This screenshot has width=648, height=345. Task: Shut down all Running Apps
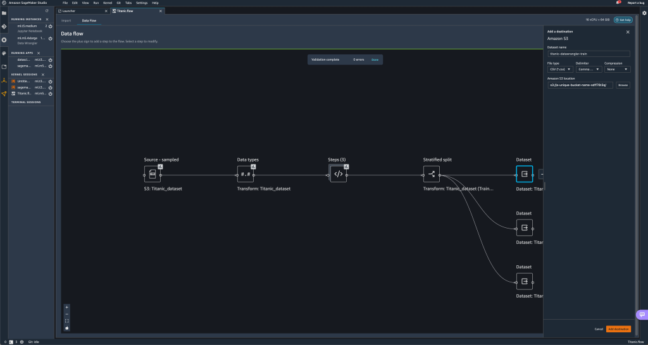point(39,53)
